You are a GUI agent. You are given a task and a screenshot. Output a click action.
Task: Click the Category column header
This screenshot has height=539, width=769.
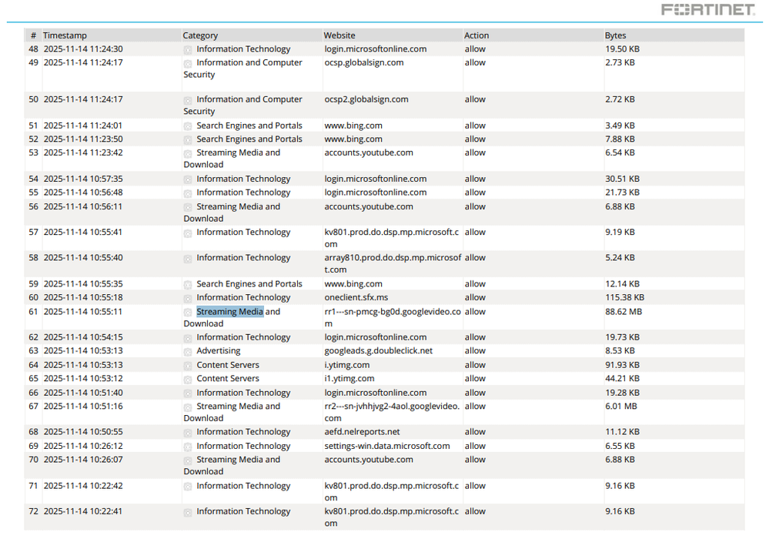tap(200, 35)
